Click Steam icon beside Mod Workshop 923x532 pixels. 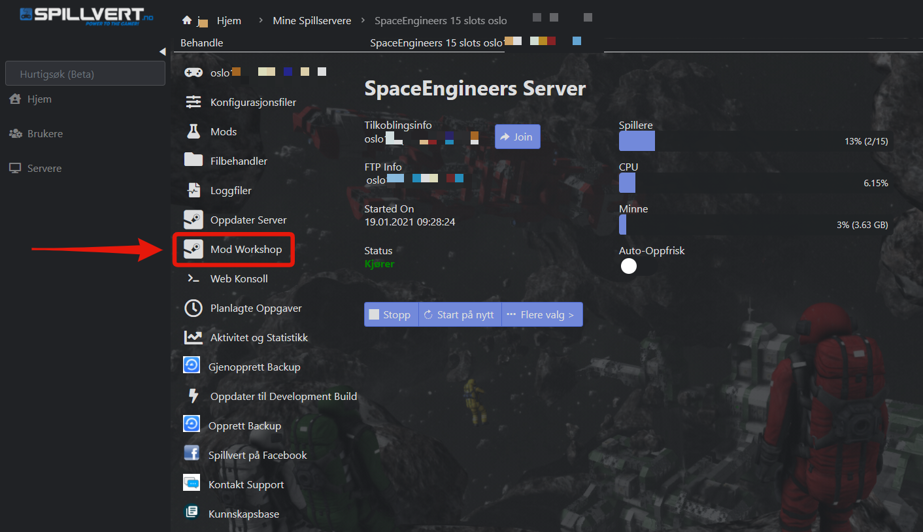tap(193, 249)
